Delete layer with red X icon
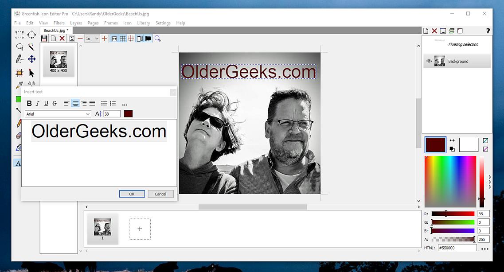The width and height of the screenshot is (504, 272). tap(434, 31)
